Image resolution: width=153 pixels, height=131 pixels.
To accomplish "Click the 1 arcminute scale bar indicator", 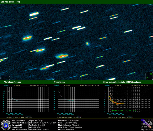I will [x=5, y=78].
